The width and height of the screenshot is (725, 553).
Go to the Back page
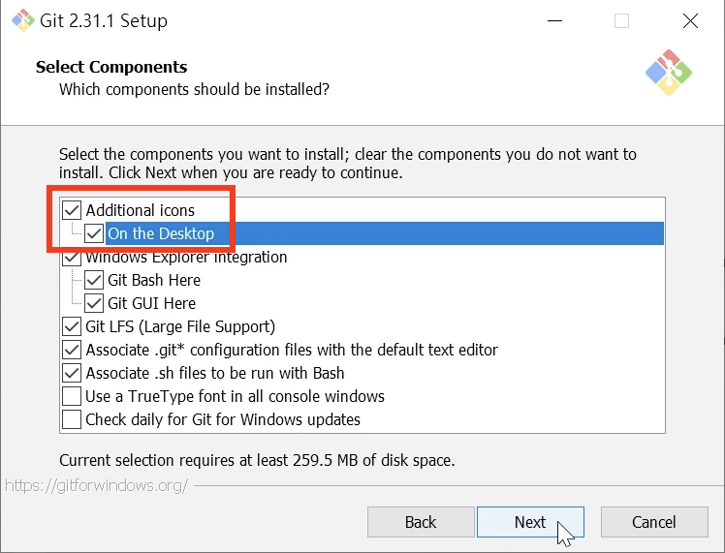421,522
